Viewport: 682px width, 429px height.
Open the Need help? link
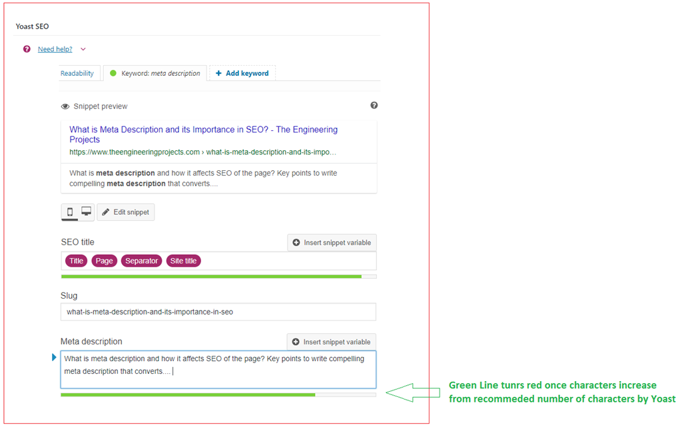point(55,49)
